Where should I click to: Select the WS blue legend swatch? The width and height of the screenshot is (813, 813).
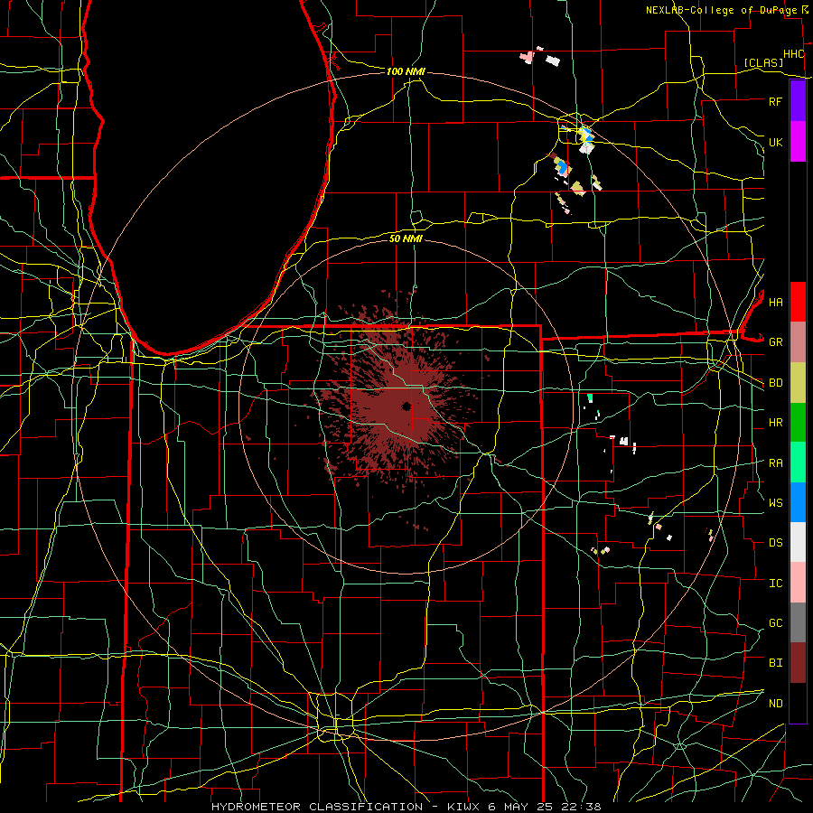[x=798, y=502]
